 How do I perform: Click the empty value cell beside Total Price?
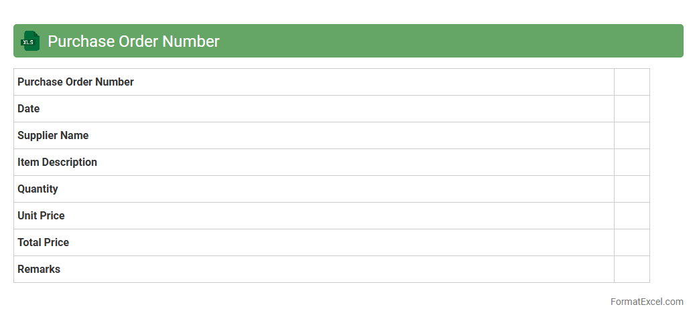pos(631,242)
